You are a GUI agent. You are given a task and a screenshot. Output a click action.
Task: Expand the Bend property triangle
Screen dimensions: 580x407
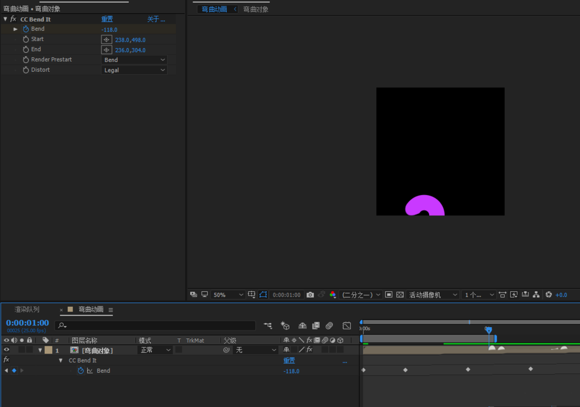(x=15, y=29)
